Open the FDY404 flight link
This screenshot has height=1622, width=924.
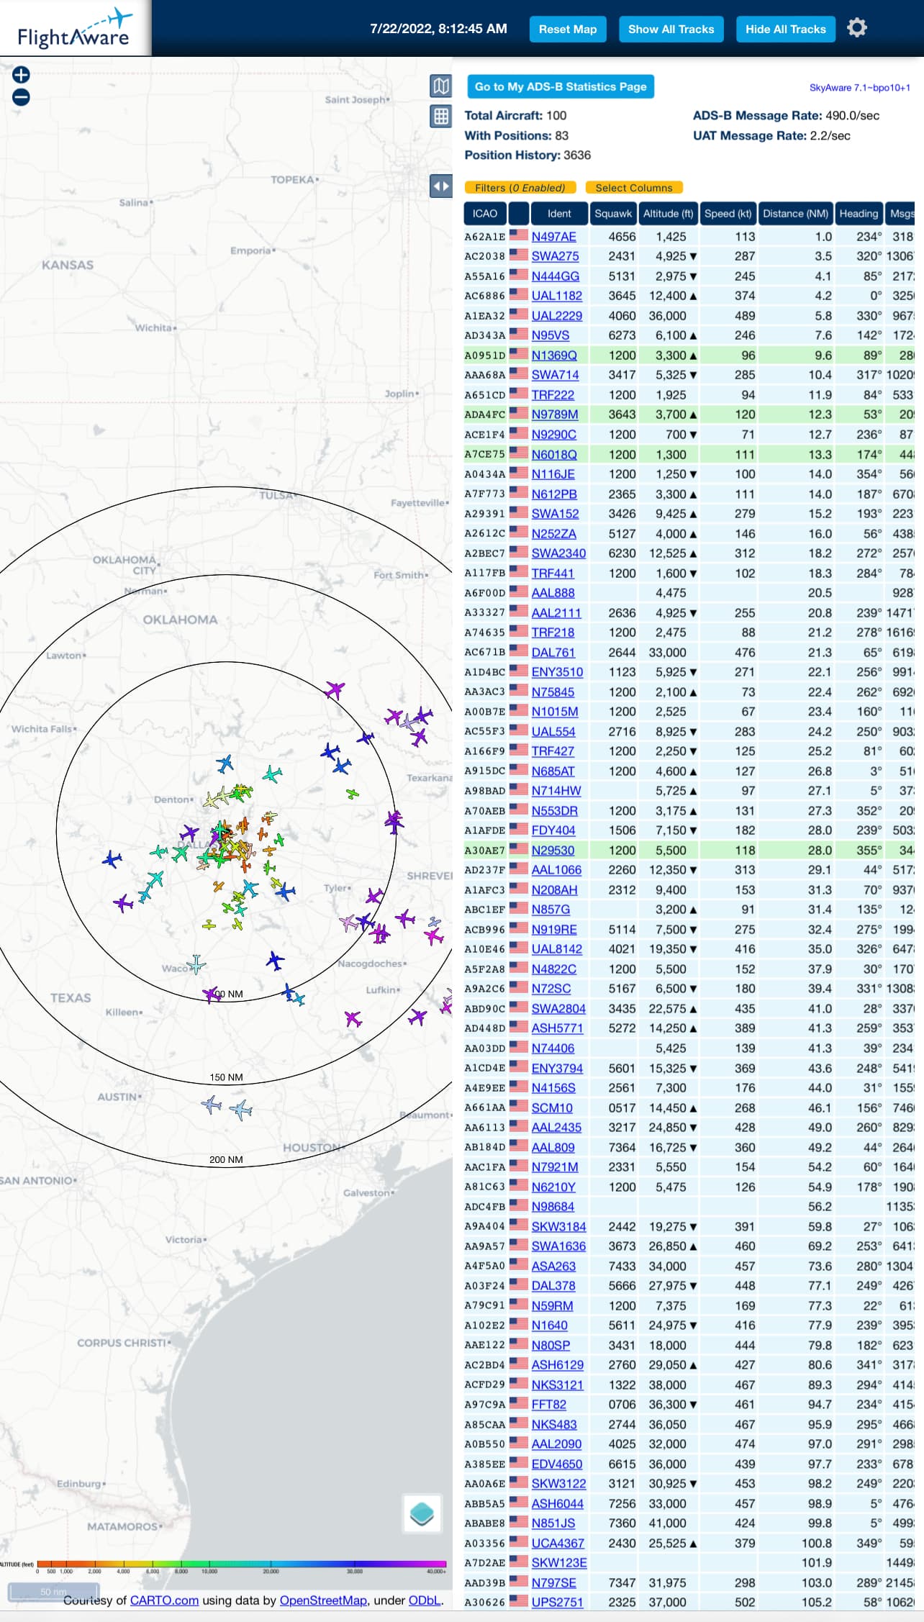[553, 830]
